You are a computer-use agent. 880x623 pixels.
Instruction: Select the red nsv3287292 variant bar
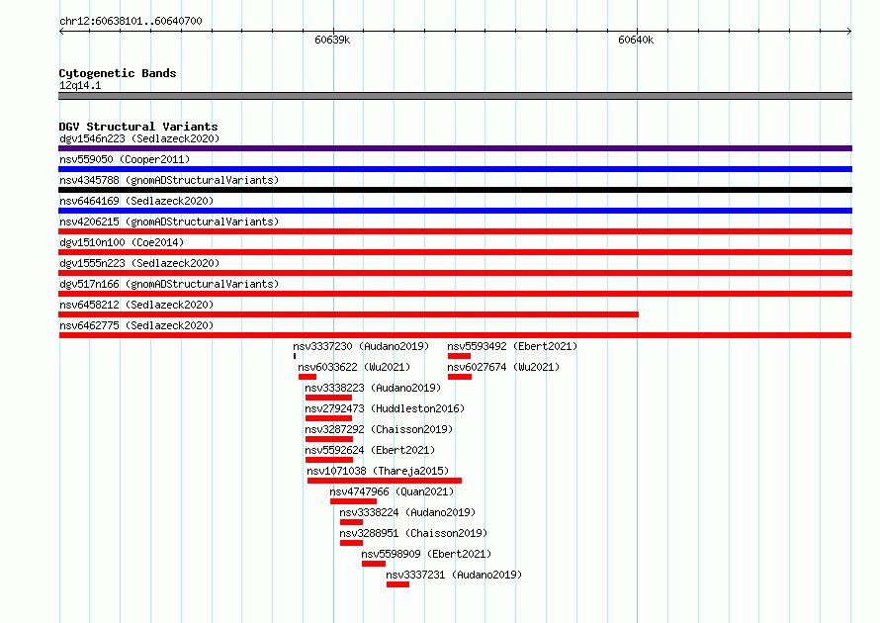tap(329, 439)
